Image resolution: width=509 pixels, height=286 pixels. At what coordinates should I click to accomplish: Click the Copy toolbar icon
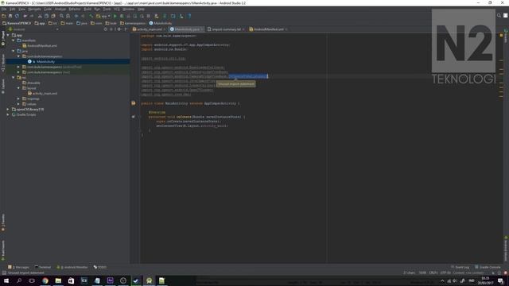(x=46, y=16)
